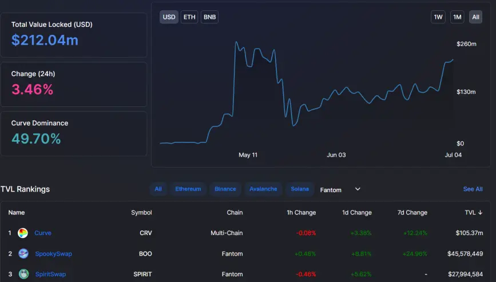Image resolution: width=496 pixels, height=282 pixels.
Task: Click the BOO symbol cell
Action: [145, 253]
